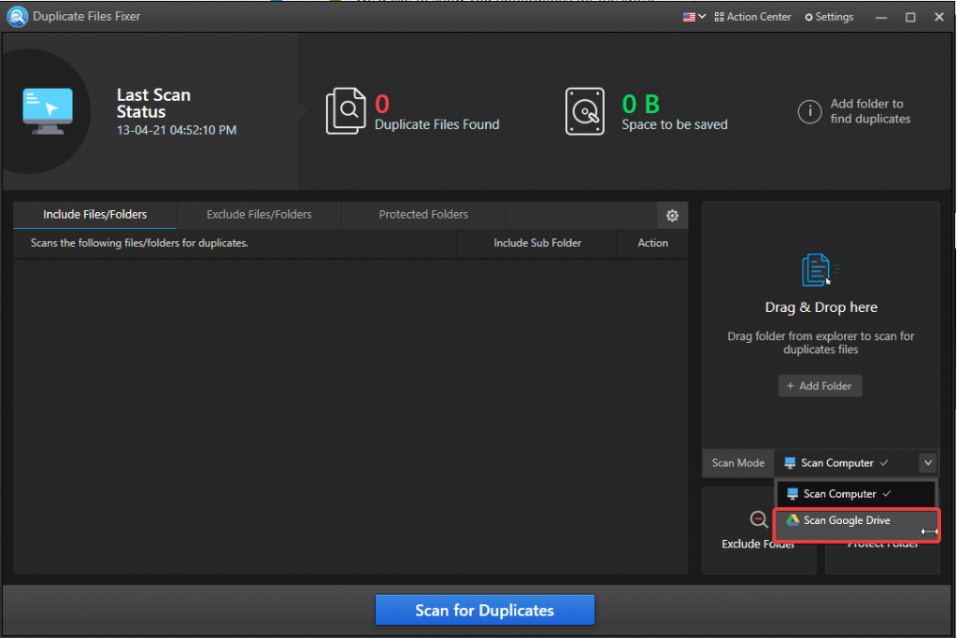Screen dimensions: 957x638
Task: Click the Duplicate Files Found documents icon
Action: point(346,111)
